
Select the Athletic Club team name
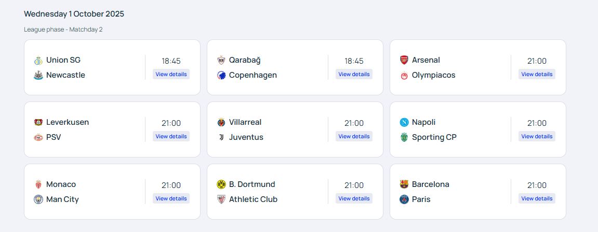pos(253,199)
